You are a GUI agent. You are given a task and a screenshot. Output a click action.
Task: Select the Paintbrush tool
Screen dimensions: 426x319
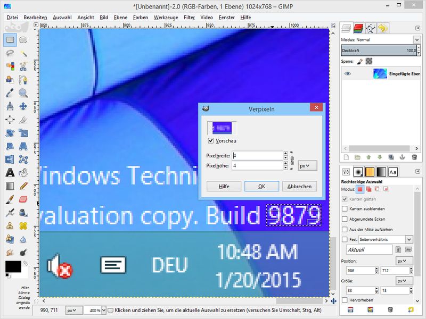pos(10,199)
